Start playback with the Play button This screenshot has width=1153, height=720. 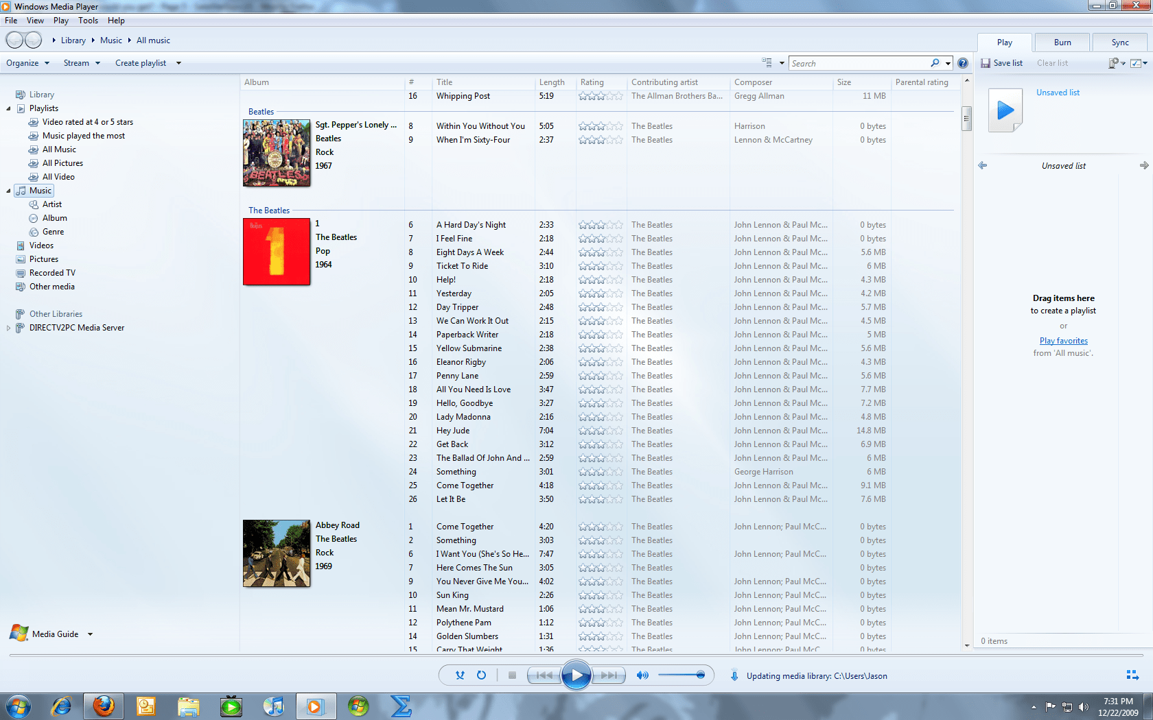click(576, 675)
